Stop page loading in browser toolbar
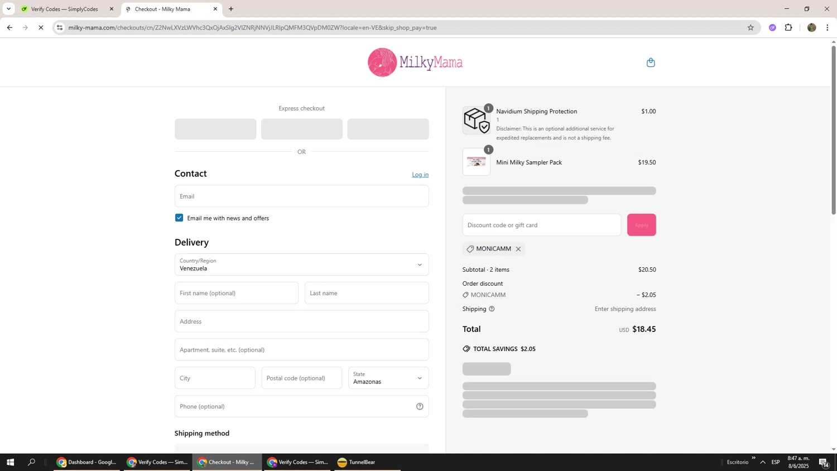This screenshot has height=471, width=837. pos(41,27)
